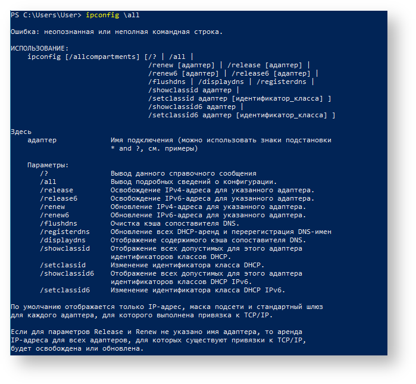Click the paragraph starting По умолчанию отображается
Screen dimensions: 416x384
(167, 311)
